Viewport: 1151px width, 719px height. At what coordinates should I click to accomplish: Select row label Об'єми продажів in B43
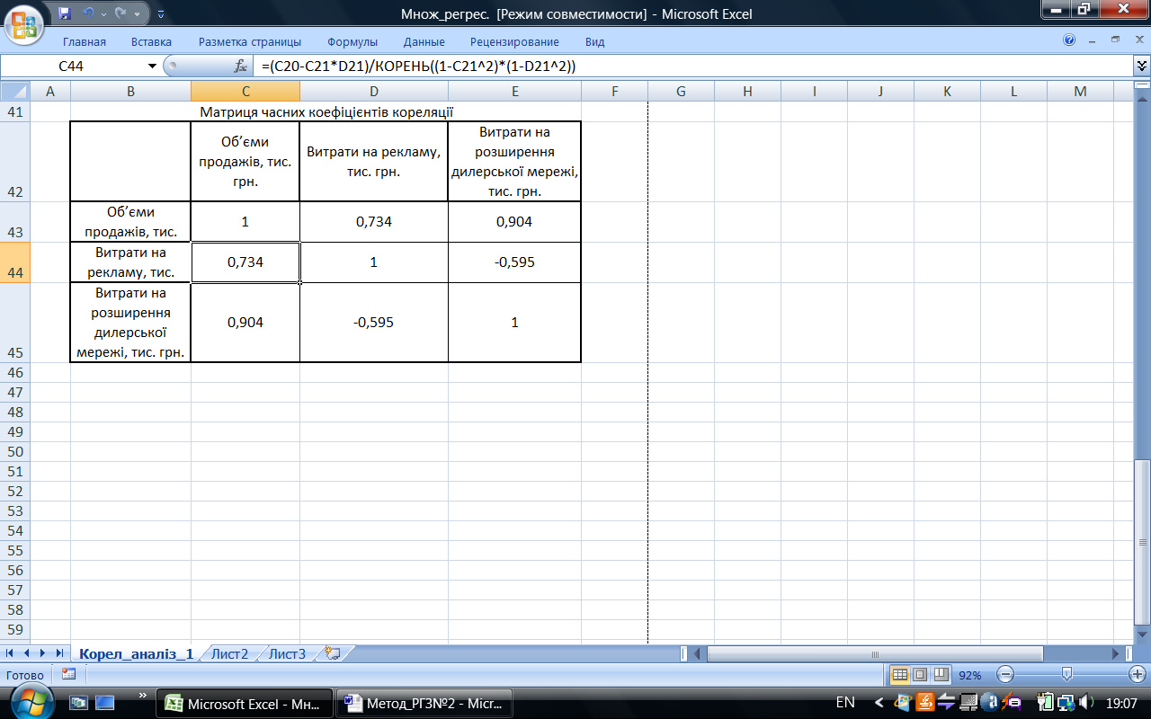click(130, 222)
